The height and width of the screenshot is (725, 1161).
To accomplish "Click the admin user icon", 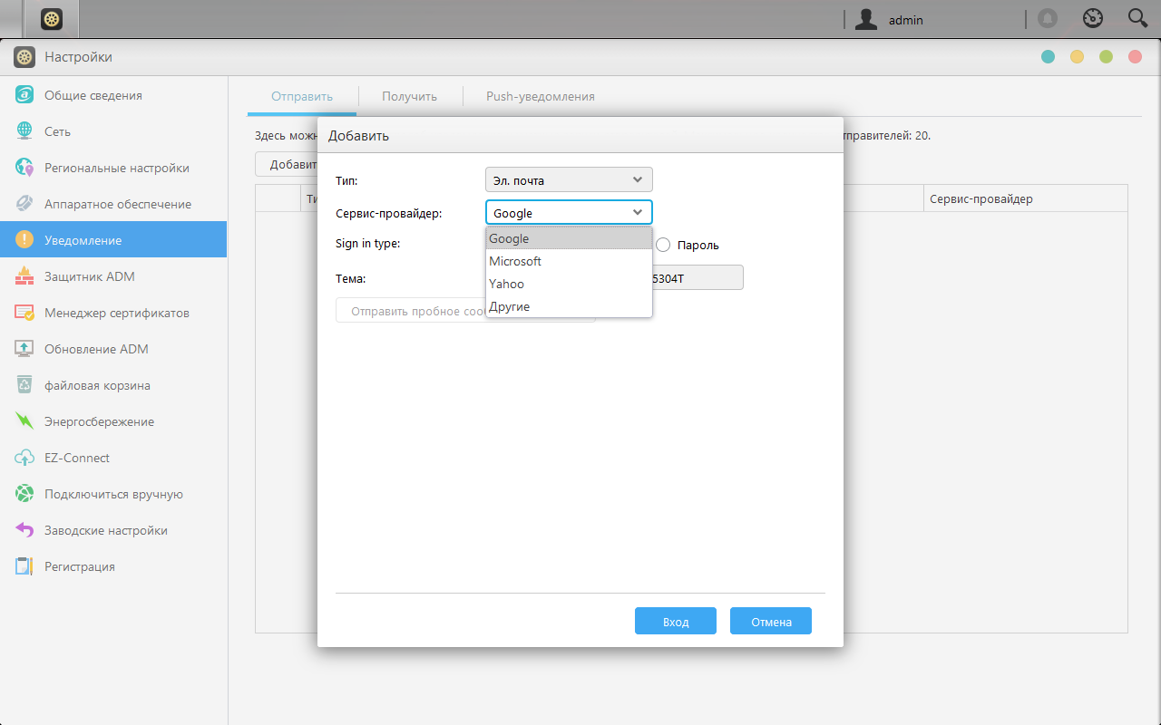I will (866, 19).
